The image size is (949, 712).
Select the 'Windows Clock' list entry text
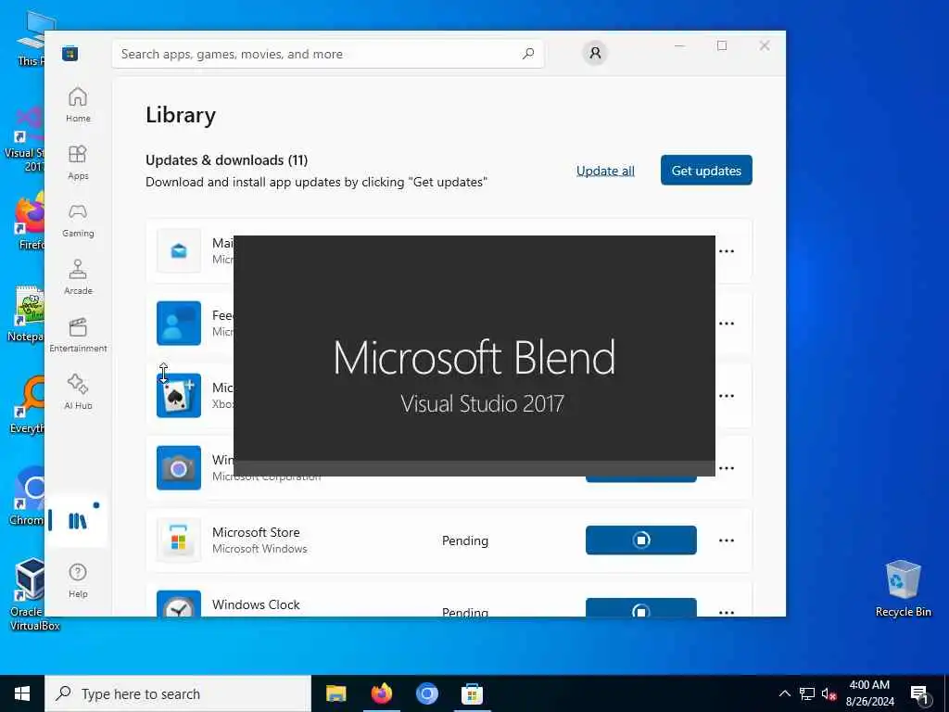pyautogui.click(x=256, y=604)
